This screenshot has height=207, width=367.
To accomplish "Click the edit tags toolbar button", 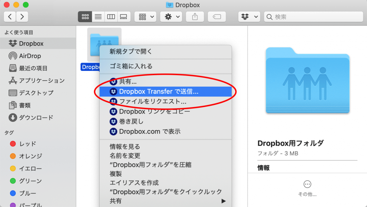I will 217,16.
